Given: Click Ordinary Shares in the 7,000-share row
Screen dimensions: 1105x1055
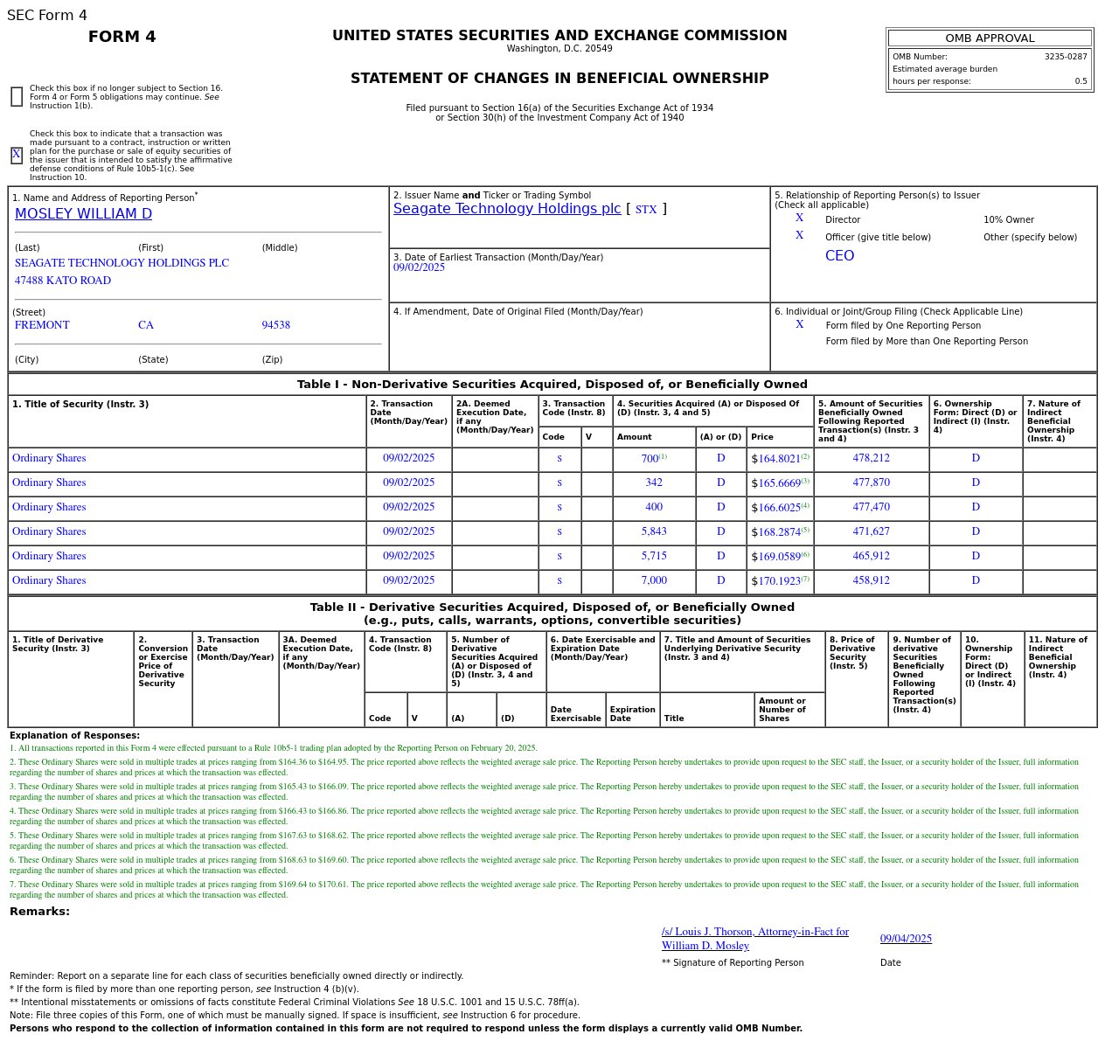Looking at the screenshot, I should (49, 580).
